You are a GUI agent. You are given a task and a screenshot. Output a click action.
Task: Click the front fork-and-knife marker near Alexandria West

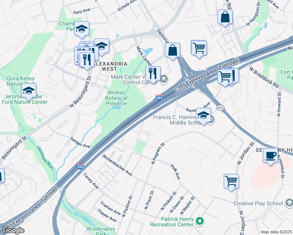(87, 60)
